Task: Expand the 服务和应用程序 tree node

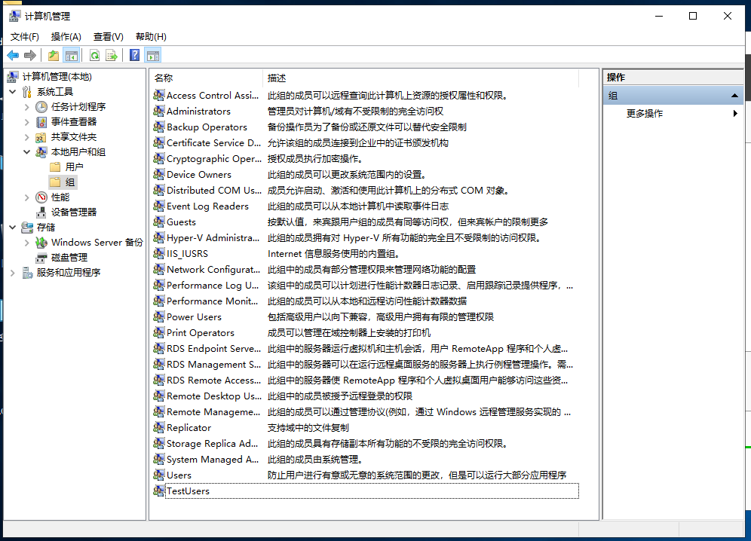Action: pos(13,273)
